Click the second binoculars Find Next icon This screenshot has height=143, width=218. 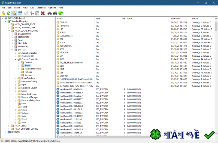point(55,13)
